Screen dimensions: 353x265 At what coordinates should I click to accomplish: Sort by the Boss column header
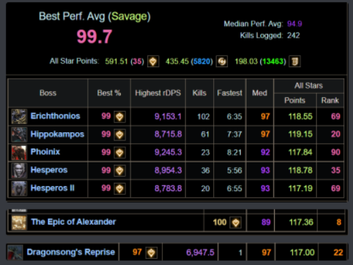[48, 93]
